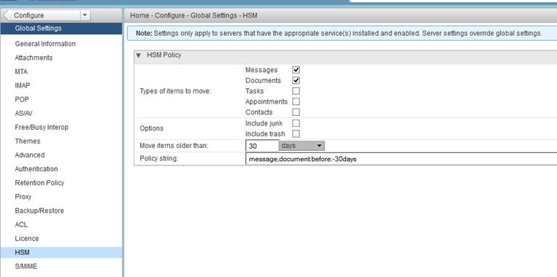This screenshot has width=557, height=277.
Task: Uncheck the Messages checkbox
Action: pyautogui.click(x=296, y=70)
